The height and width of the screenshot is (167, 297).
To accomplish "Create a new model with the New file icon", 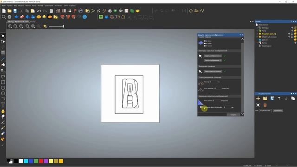I will pyautogui.click(x=4, y=11).
